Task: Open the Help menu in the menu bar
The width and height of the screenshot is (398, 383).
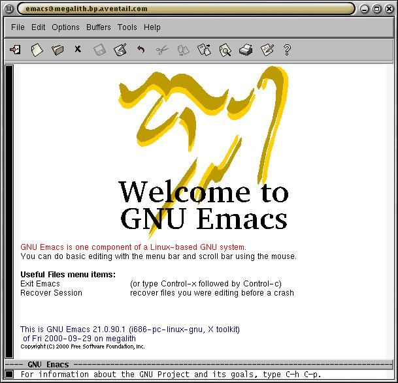Action: (x=152, y=27)
